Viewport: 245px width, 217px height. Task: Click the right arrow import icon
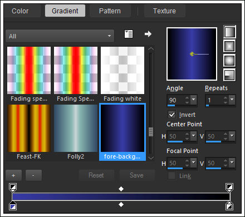[148, 34]
